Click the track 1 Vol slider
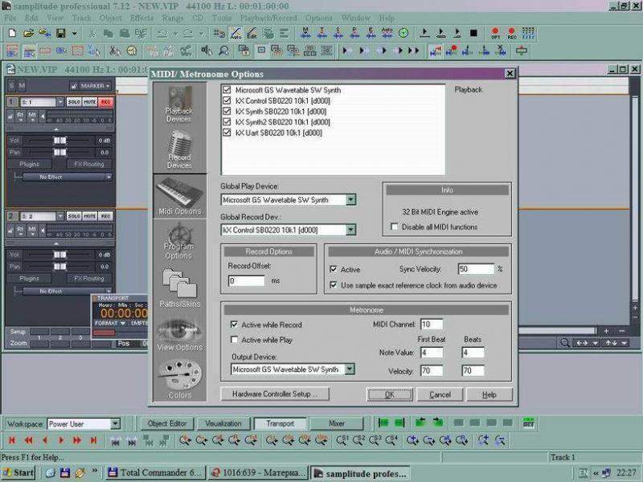Viewport: 643px width, 482px height. [60, 140]
